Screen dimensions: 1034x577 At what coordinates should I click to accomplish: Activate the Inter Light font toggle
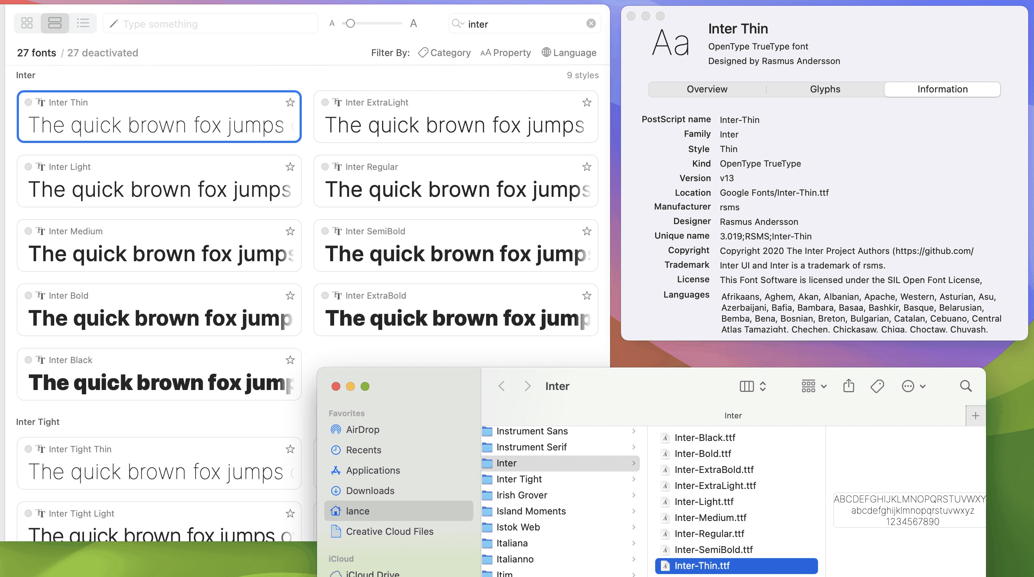28,167
